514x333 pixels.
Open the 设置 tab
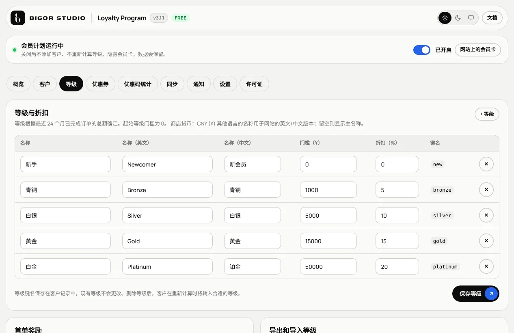pyautogui.click(x=225, y=84)
